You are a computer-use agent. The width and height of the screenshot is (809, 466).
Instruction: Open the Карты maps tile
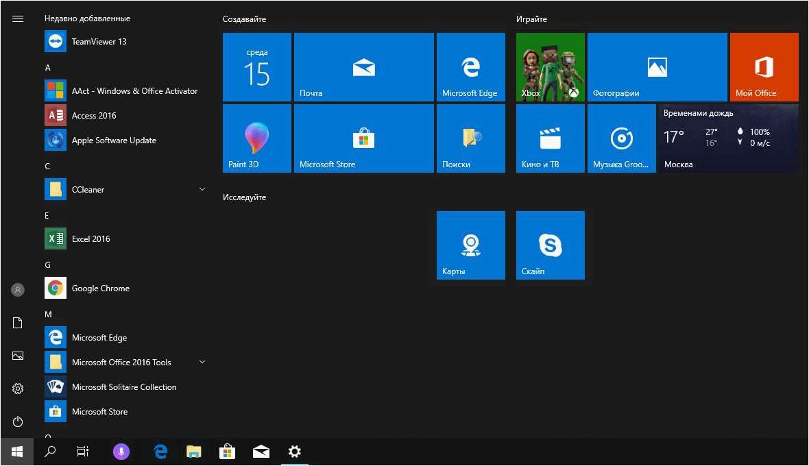click(470, 245)
